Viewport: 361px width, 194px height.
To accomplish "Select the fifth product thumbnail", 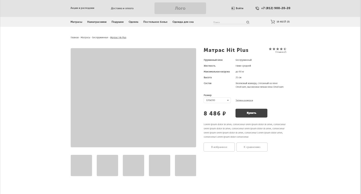I will 185,165.
